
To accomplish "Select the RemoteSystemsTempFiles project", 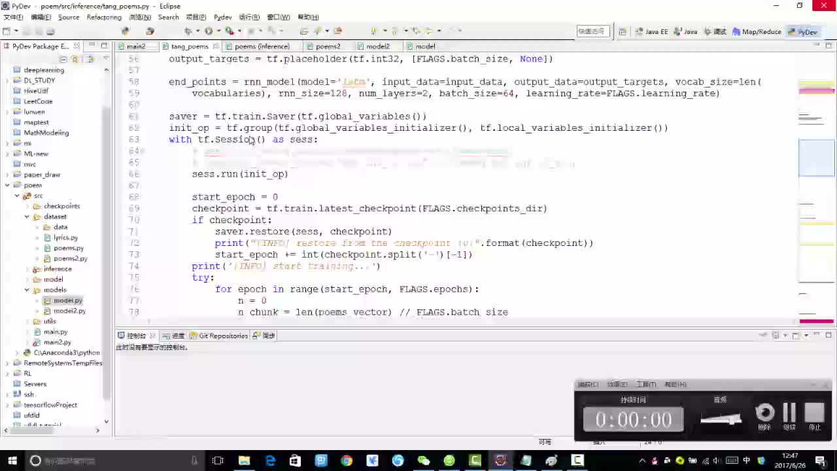I will tap(63, 363).
